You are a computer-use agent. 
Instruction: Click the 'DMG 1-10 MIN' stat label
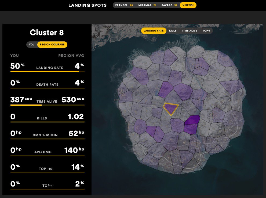click(x=45, y=135)
